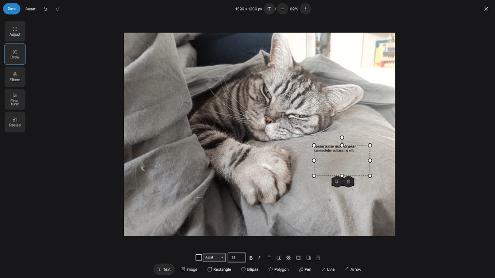The height and width of the screenshot is (278, 495).
Task: Undo the last action
Action: click(x=45, y=9)
